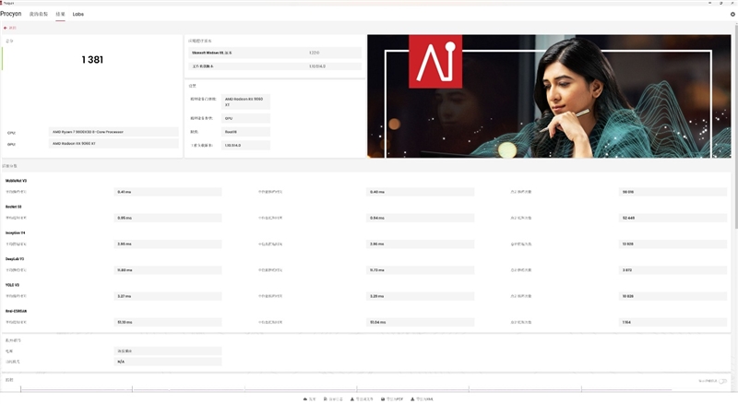This screenshot has width=738, height=404.
Task: Open the settings gear icon
Action: [x=732, y=14]
